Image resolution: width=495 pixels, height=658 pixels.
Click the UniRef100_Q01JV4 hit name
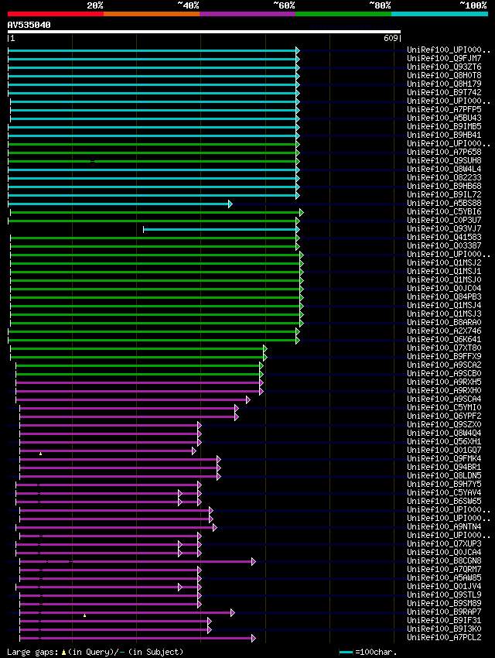click(x=444, y=586)
